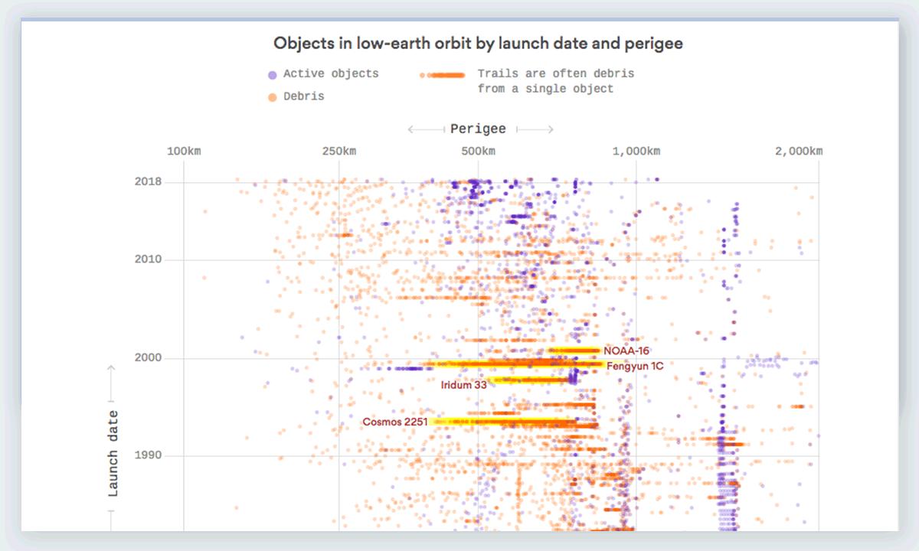Click the 250km axis tick label
The height and width of the screenshot is (551, 919).
point(338,152)
